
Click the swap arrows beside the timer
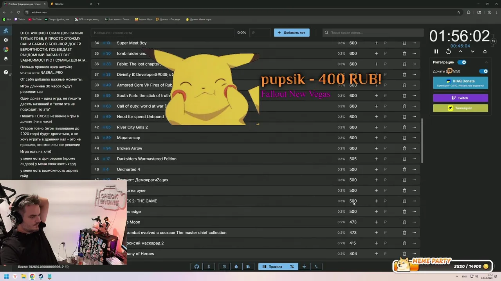click(494, 41)
